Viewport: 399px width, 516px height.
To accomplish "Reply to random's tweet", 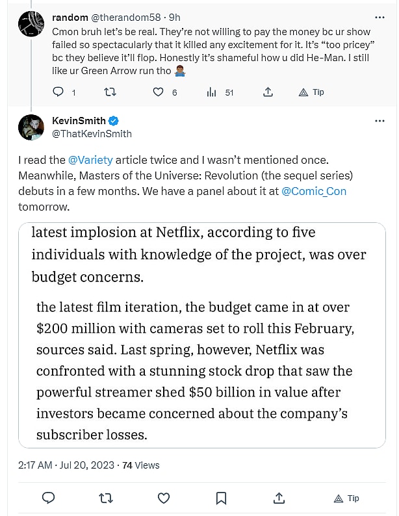I will [58, 92].
